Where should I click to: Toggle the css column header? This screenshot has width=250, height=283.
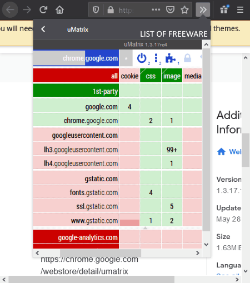[151, 76]
